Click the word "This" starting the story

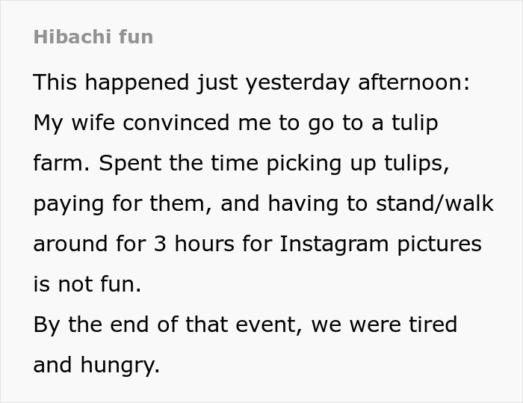click(55, 83)
